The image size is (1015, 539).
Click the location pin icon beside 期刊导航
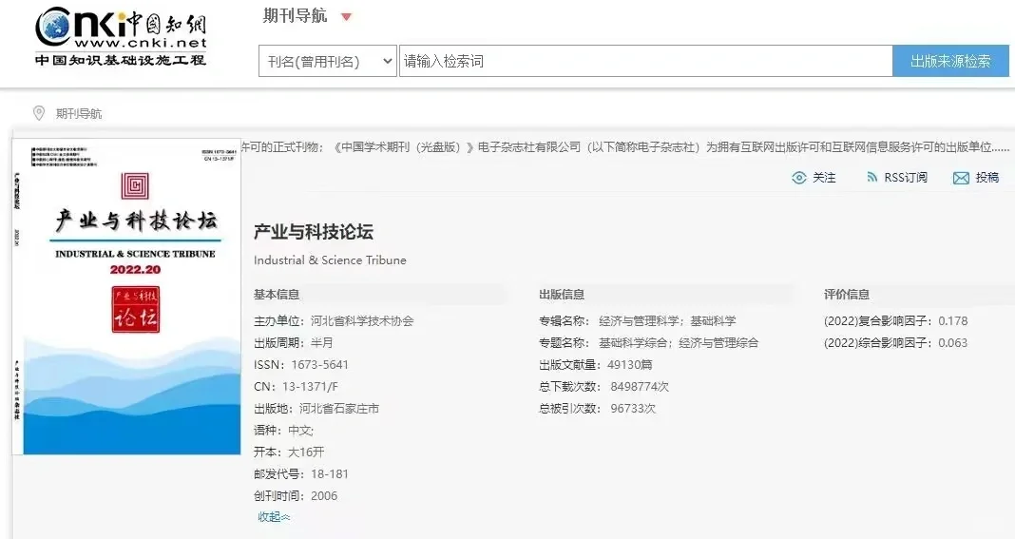[x=39, y=113]
